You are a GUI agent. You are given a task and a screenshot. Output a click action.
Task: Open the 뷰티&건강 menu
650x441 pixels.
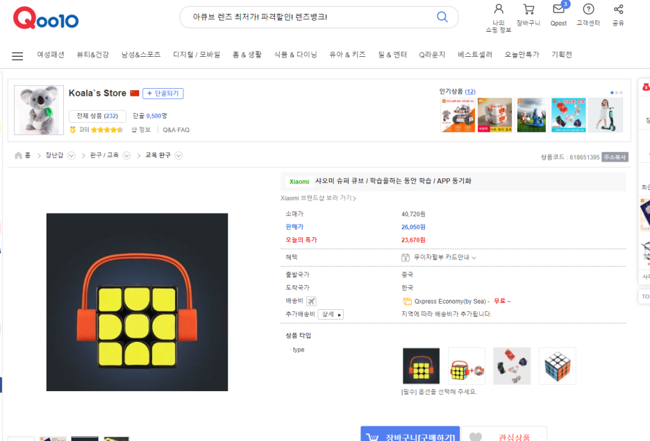tap(93, 55)
